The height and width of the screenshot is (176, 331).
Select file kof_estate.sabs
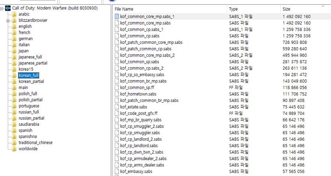134,107
